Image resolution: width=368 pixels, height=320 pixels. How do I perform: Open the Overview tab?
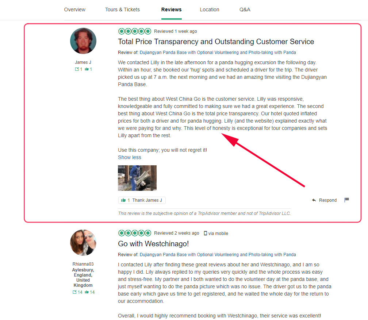(74, 9)
